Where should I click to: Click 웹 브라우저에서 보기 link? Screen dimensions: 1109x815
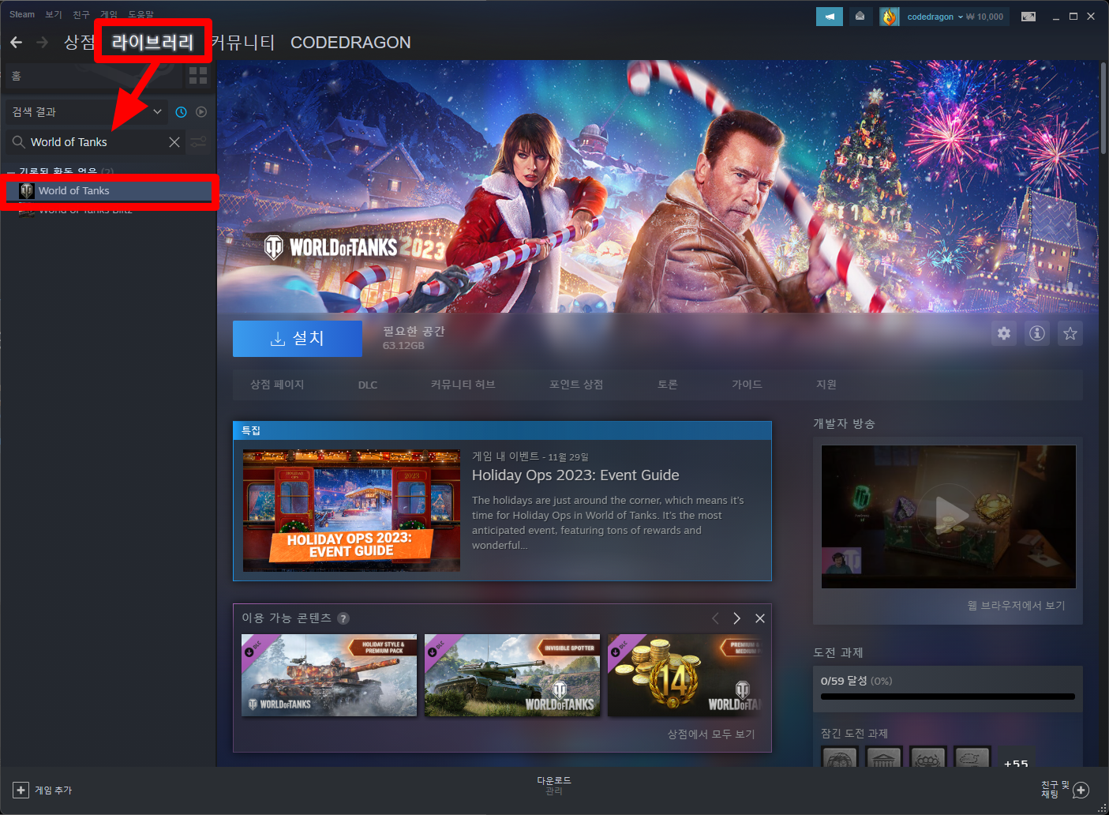tap(1017, 606)
